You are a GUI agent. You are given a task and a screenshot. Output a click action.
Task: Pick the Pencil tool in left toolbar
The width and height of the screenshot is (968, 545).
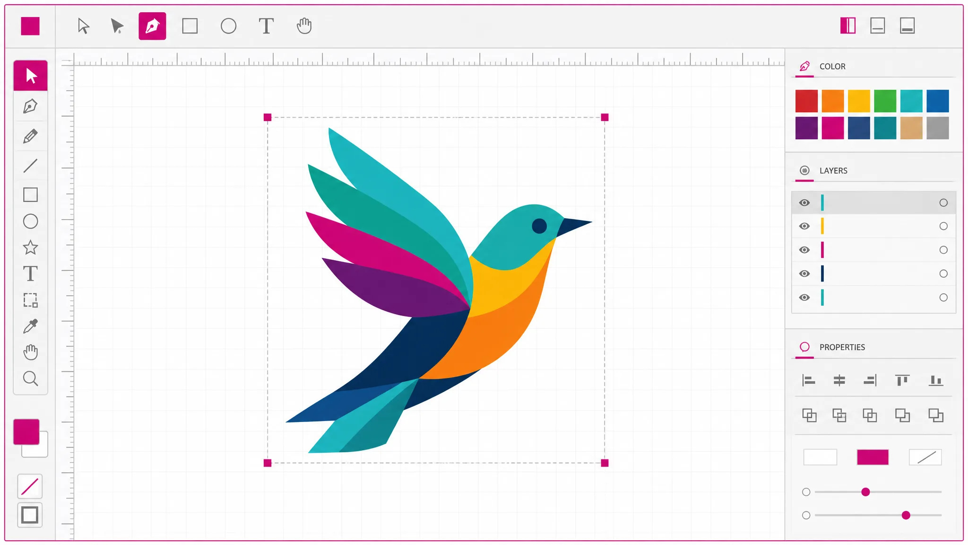click(30, 136)
